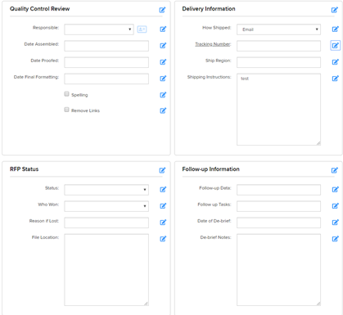Image resolution: width=343 pixels, height=315 pixels.
Task: Click the Delivery Information section edit icon
Action: [x=335, y=10]
